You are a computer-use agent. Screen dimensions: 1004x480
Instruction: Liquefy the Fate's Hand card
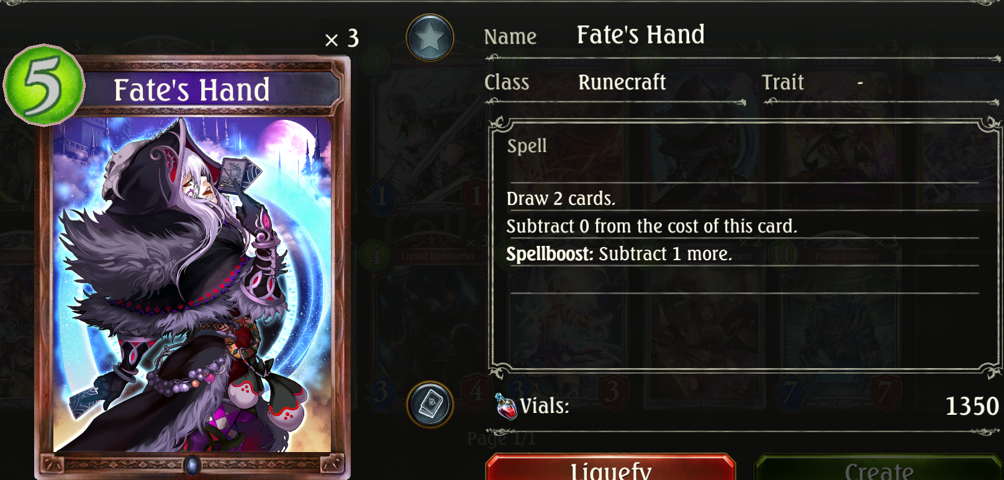[x=610, y=467]
